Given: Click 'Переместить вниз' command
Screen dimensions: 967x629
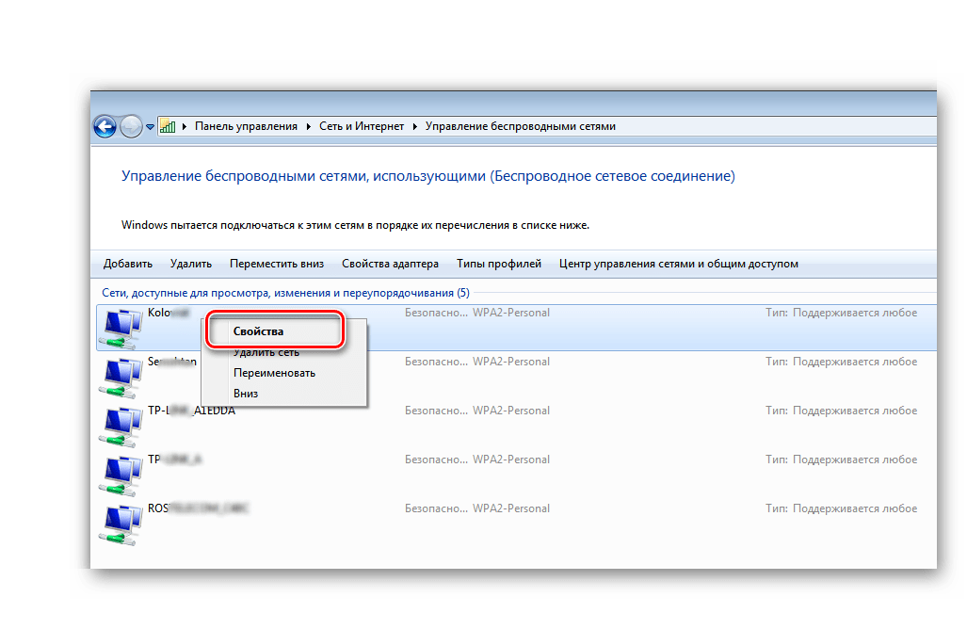Looking at the screenshot, I should pyautogui.click(x=277, y=264).
